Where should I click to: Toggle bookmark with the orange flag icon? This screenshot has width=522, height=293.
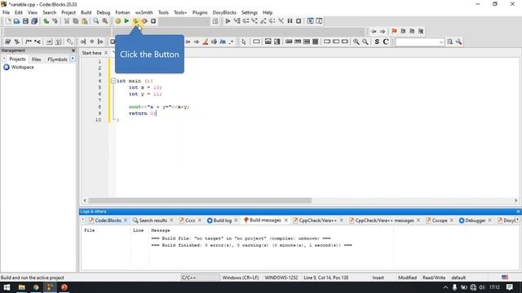pos(394,31)
